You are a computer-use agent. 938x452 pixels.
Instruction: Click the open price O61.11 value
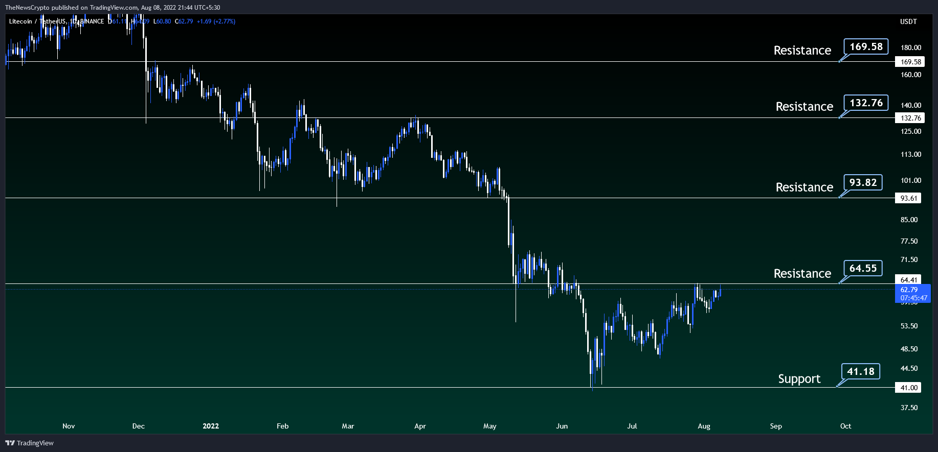coord(117,21)
